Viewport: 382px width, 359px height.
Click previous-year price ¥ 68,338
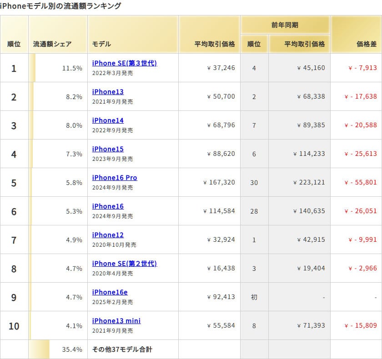tap(311, 96)
